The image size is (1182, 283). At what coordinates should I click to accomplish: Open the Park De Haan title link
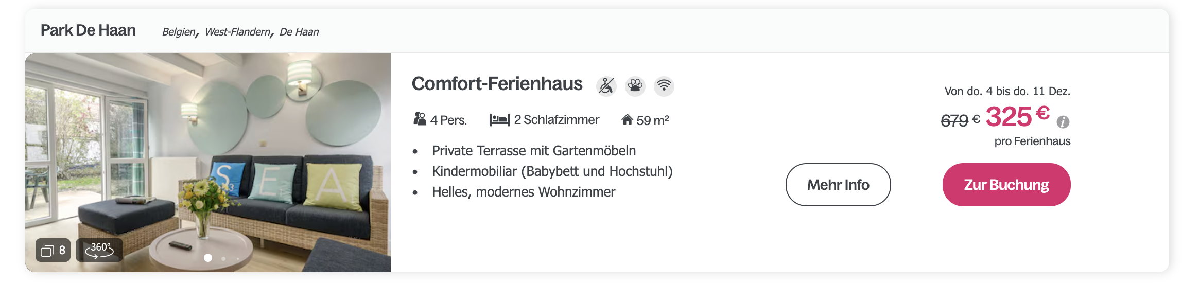coord(88,30)
